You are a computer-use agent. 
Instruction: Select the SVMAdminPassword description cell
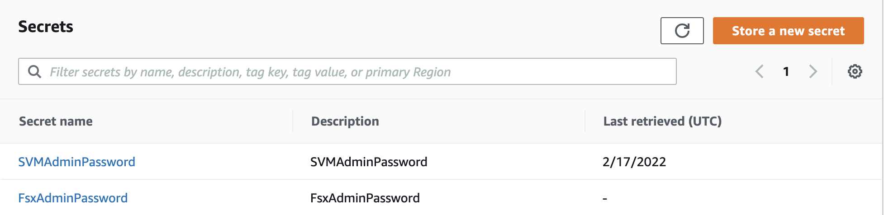369,162
